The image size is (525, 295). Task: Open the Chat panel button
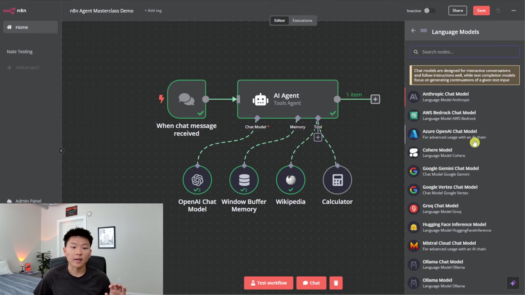pyautogui.click(x=311, y=283)
